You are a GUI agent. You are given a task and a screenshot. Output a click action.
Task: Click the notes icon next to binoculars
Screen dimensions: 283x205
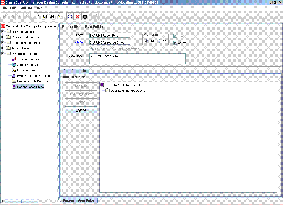(60, 17)
